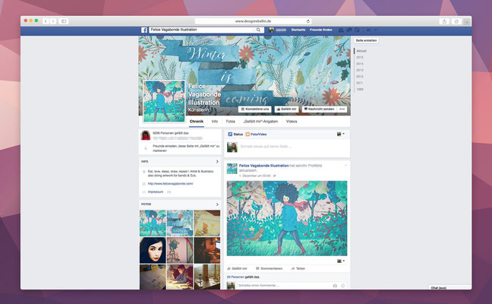Open the friend requests icon

(341, 30)
